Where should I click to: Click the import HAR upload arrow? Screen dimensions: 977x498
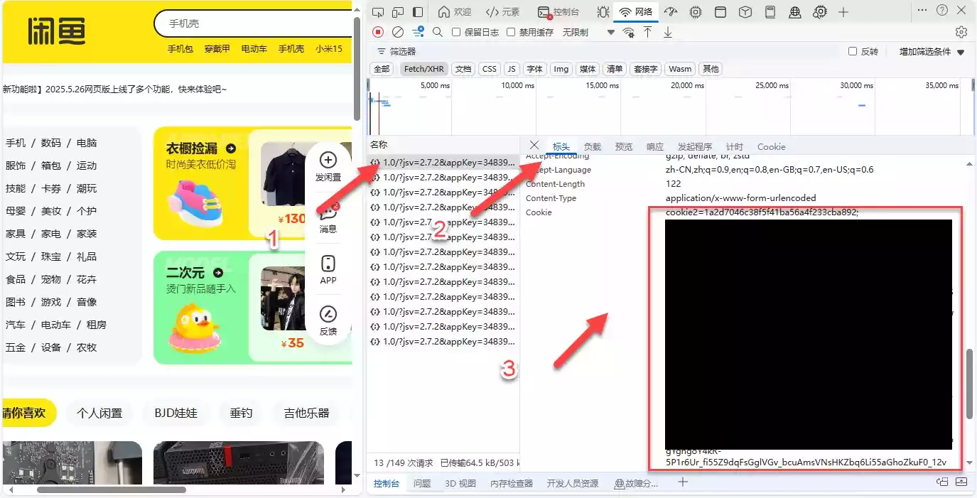pos(647,32)
